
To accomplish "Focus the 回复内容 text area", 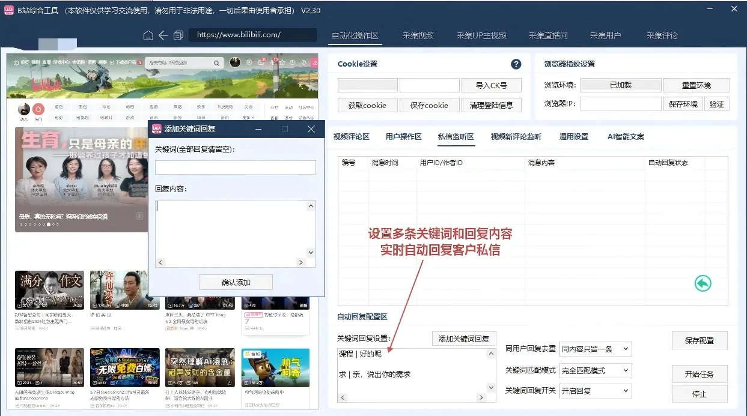I will [x=231, y=229].
